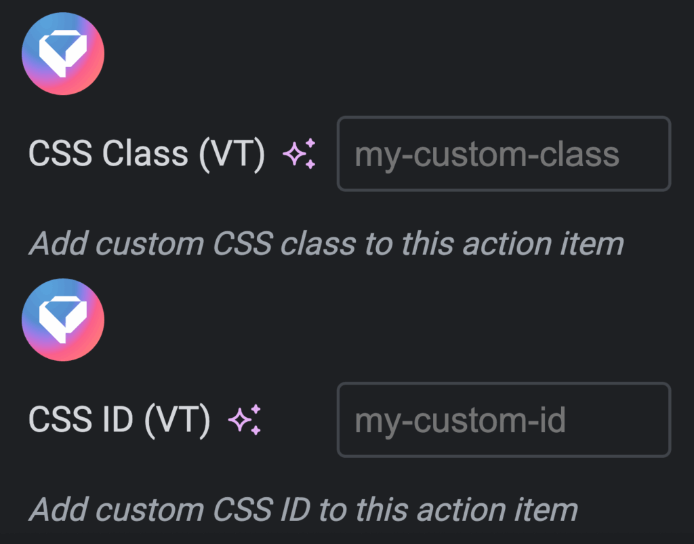Image resolution: width=694 pixels, height=544 pixels.
Task: Open AI sparkles next to the CSS ID label
Action: 245,420
